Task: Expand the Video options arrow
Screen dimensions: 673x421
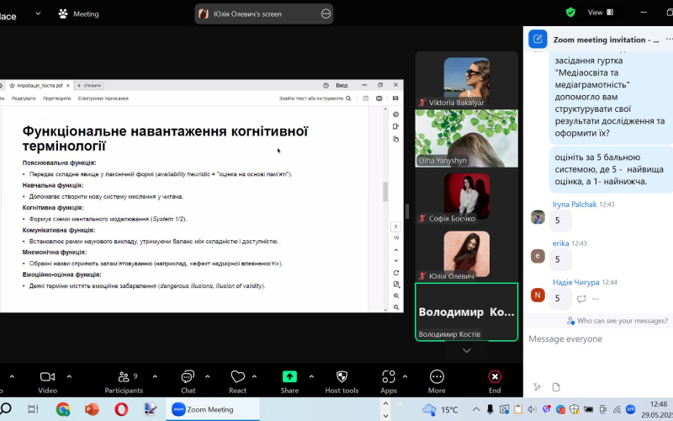Action: click(x=69, y=377)
